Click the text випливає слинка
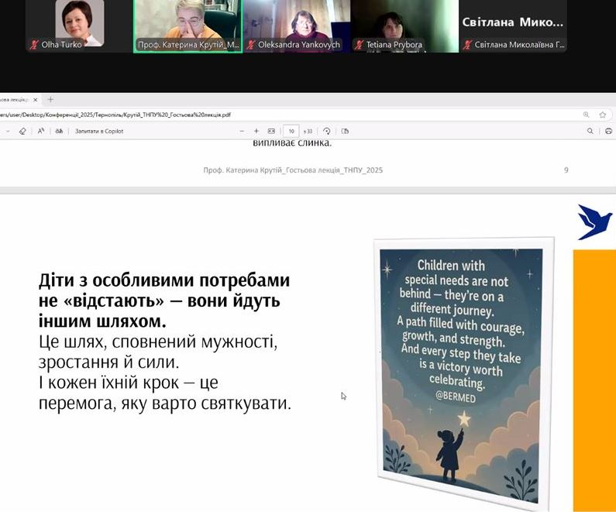Viewport: 616px width, 512px height. click(x=292, y=143)
